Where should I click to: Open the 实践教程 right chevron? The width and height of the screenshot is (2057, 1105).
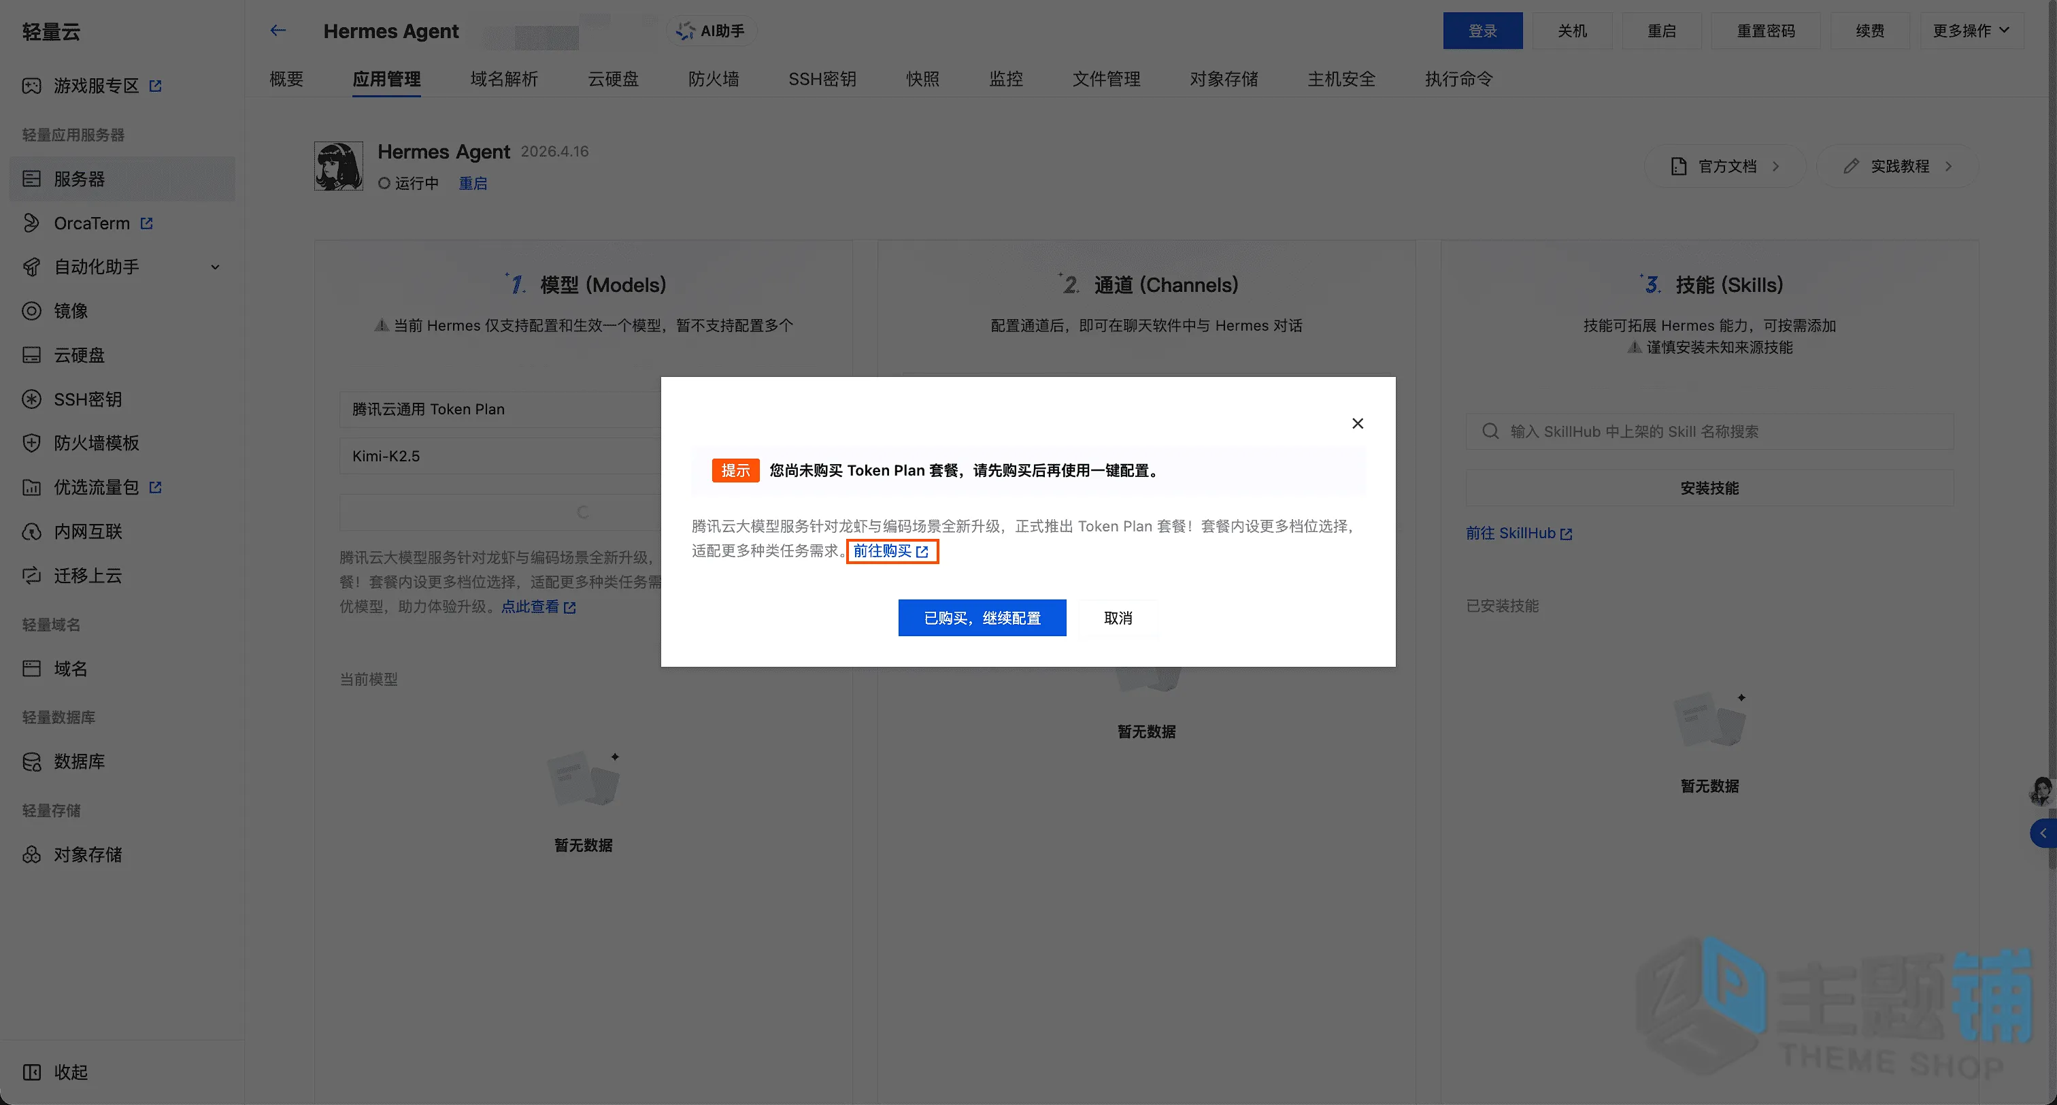(1948, 166)
